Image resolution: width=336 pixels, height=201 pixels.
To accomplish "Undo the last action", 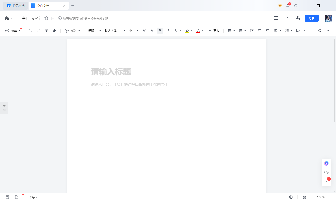I will (30, 30).
